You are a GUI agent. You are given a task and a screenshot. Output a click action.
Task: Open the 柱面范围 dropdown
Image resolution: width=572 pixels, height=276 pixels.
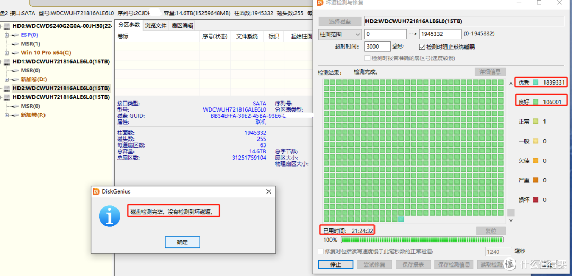pos(340,34)
